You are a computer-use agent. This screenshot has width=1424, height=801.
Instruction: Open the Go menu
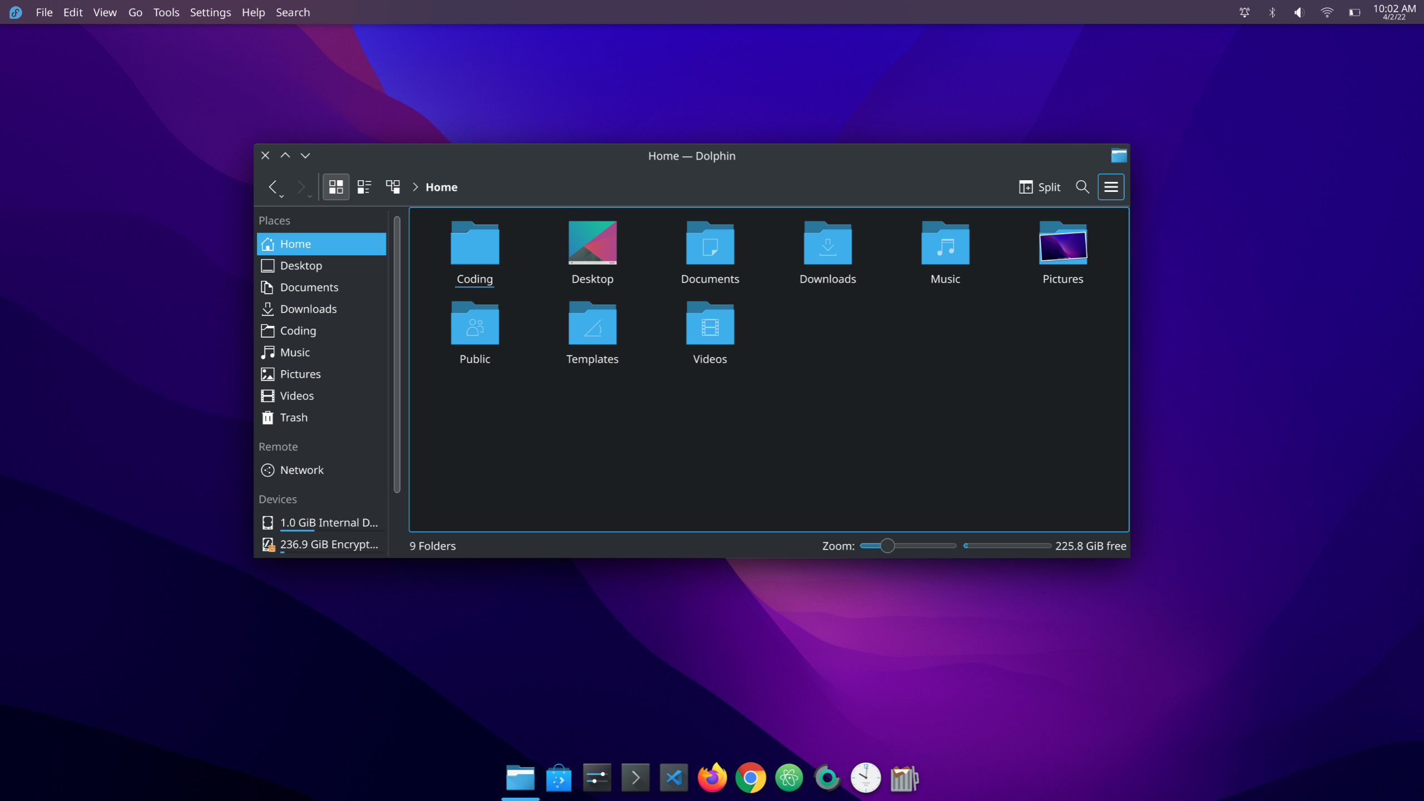click(135, 12)
